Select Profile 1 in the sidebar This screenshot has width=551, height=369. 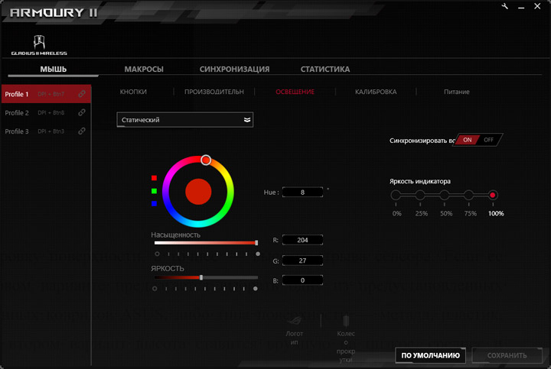[x=46, y=94]
